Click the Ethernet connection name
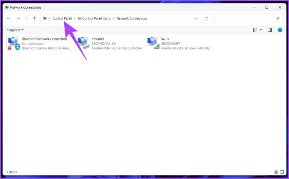 pos(98,39)
